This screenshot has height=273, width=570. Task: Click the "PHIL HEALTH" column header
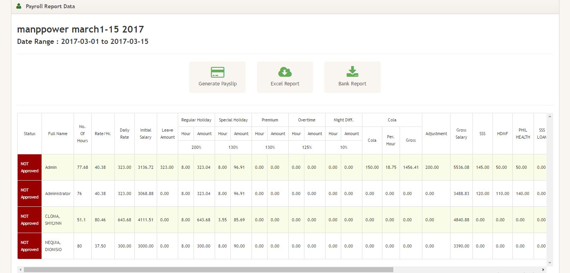pos(523,134)
